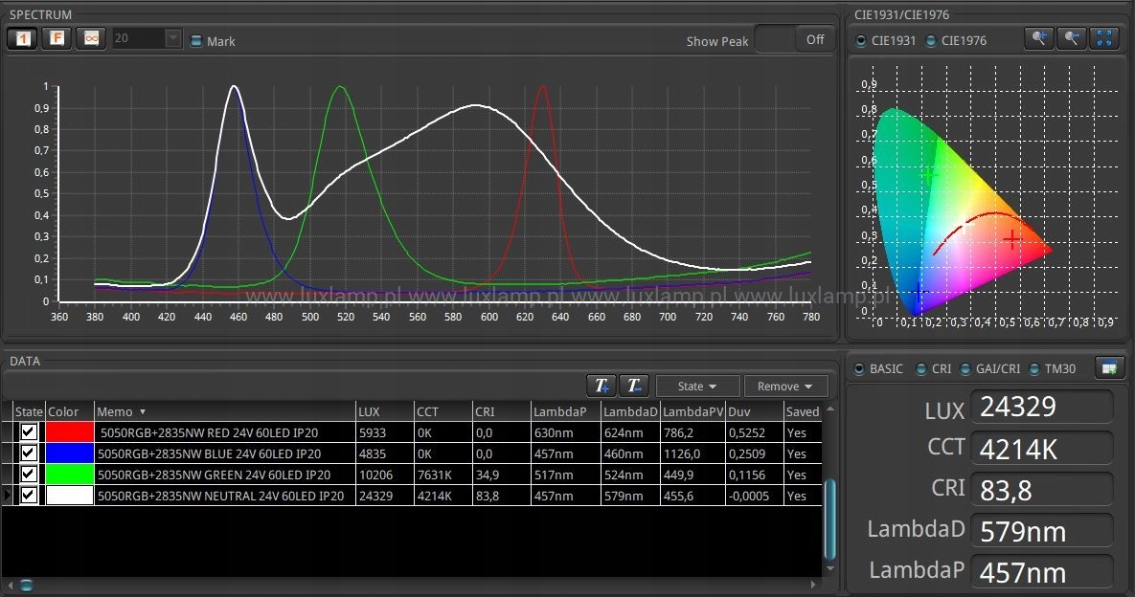Click the single measurement '1' icon

click(x=22, y=39)
